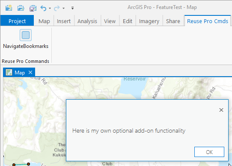Open the Redo history dropdown arrow
Viewport: 232px width, 166px height.
(63, 8)
